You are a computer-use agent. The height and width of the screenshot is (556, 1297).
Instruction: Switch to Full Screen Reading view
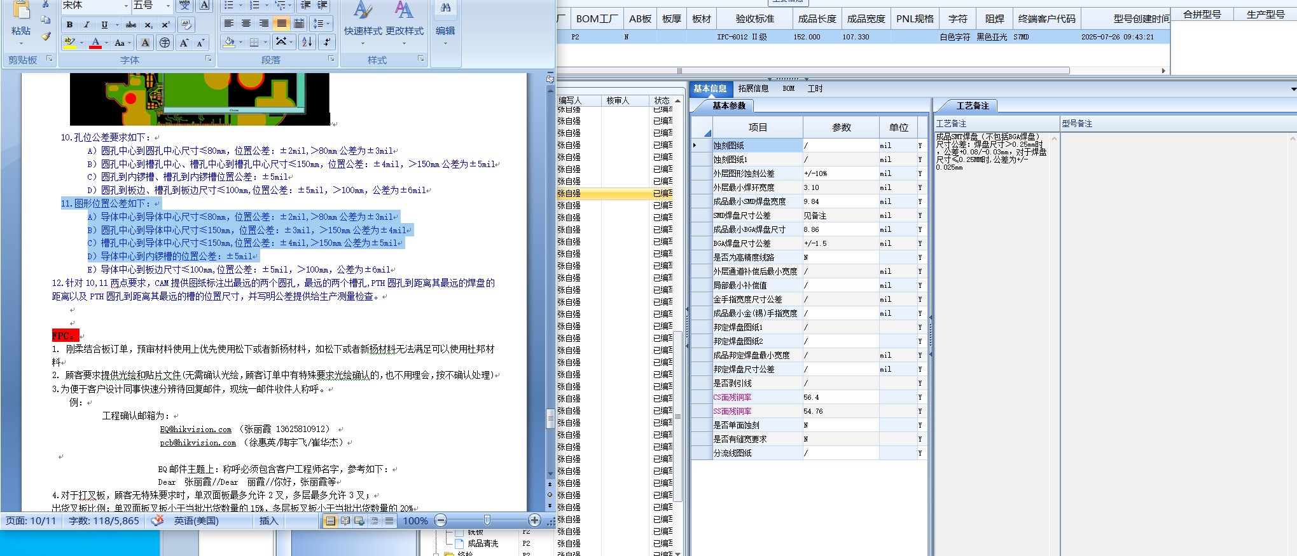pyautogui.click(x=345, y=521)
